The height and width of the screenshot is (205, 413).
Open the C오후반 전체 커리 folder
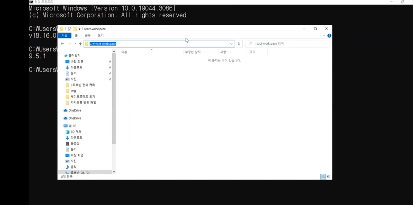83,85
